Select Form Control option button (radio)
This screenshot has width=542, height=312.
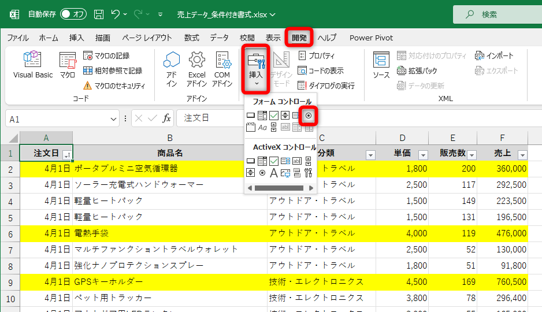coord(309,116)
